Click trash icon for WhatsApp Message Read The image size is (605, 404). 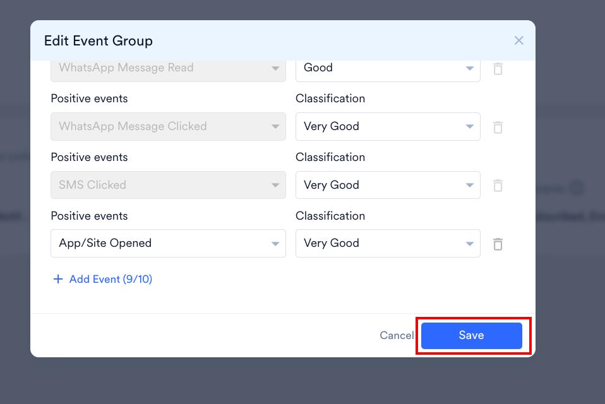click(x=498, y=69)
